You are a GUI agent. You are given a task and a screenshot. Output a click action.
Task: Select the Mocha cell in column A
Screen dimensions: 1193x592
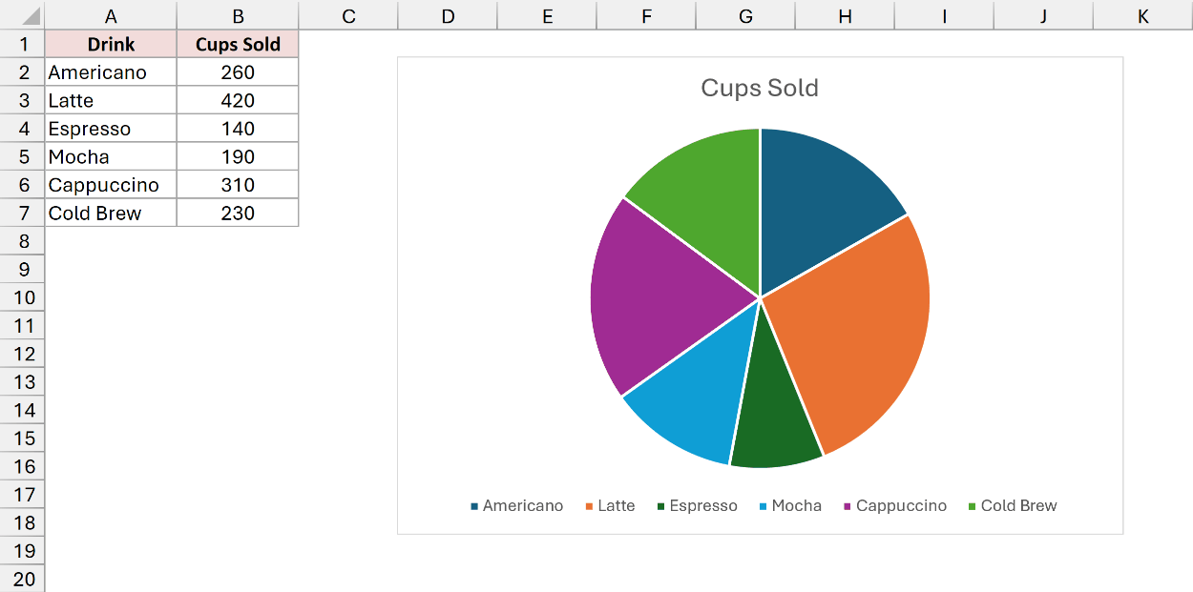click(x=111, y=156)
